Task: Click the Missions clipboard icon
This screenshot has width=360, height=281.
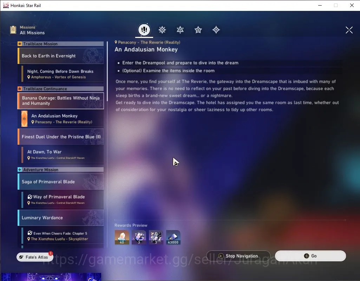Action: point(13,30)
